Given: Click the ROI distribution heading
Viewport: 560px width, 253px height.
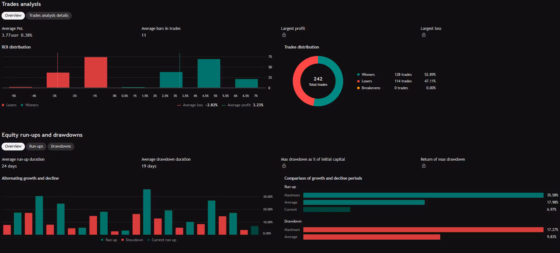Looking at the screenshot, I should (x=16, y=47).
